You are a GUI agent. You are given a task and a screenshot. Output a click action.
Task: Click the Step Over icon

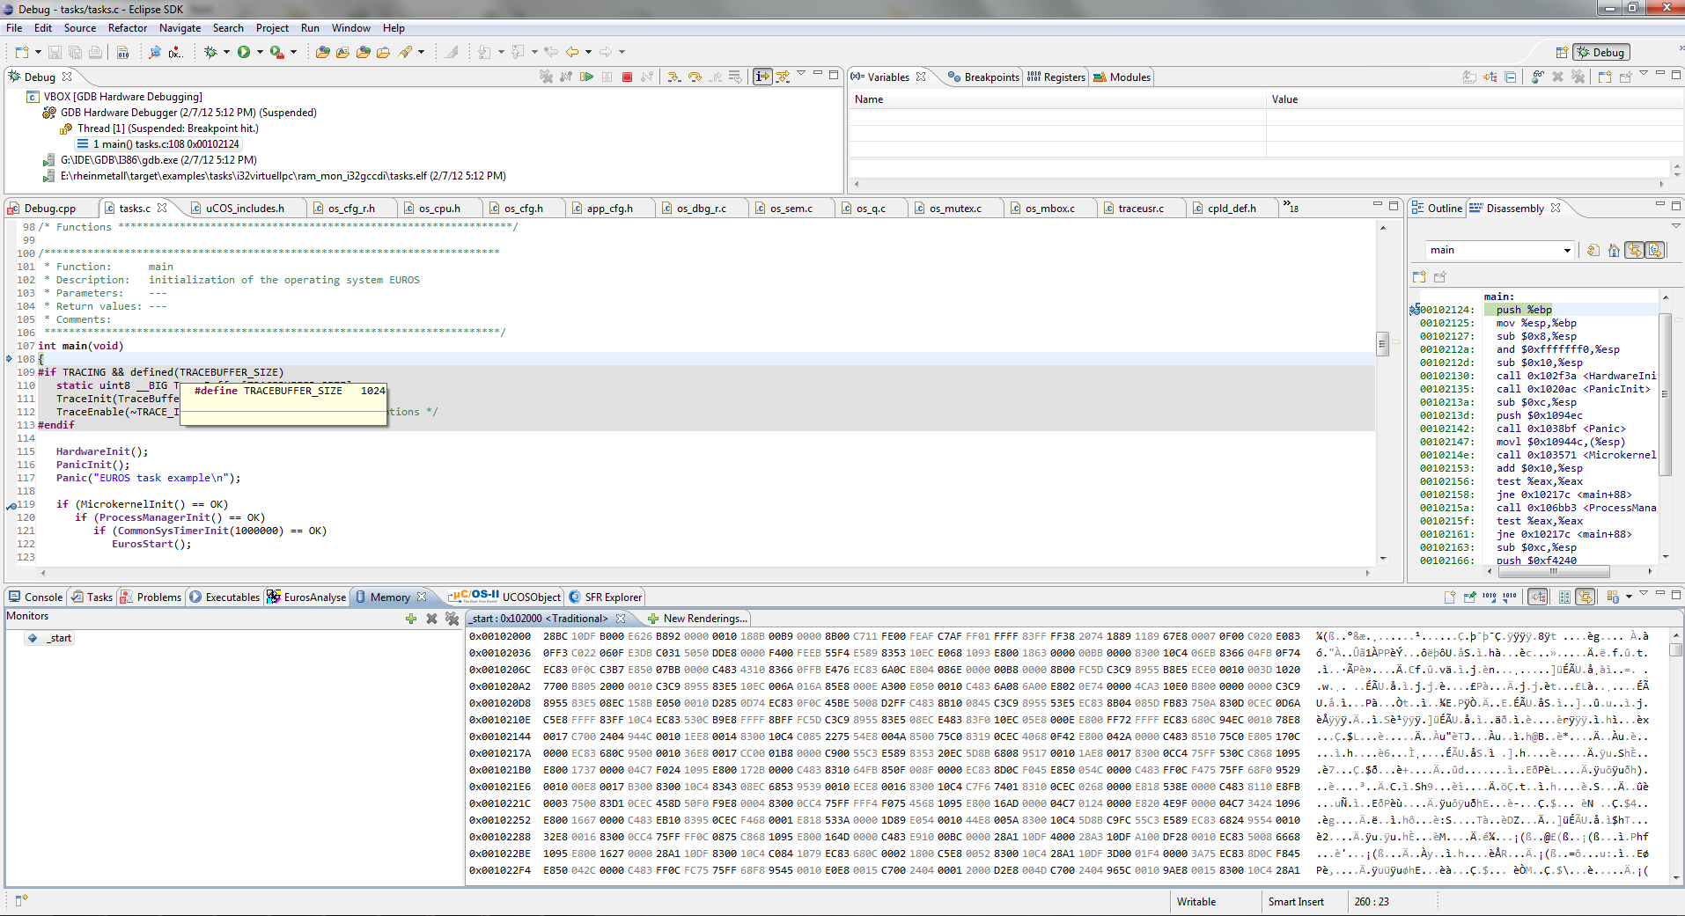[695, 77]
